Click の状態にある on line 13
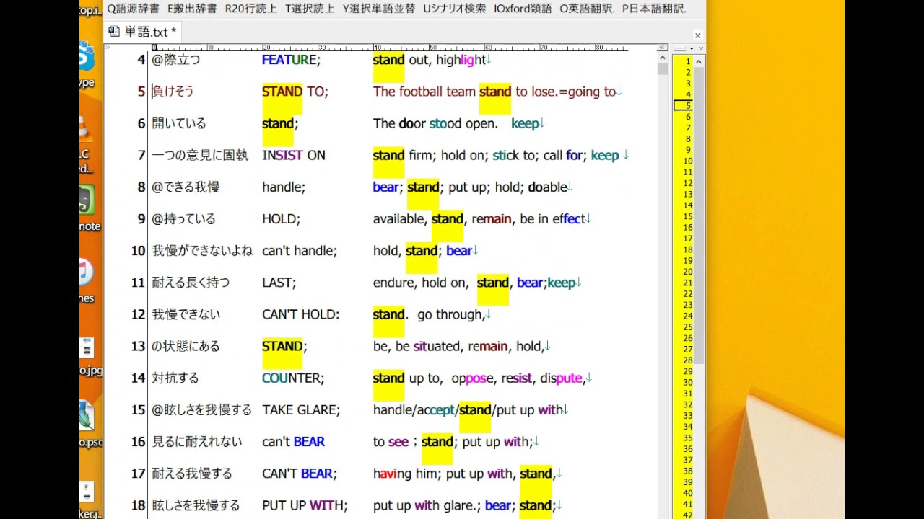 (186, 346)
